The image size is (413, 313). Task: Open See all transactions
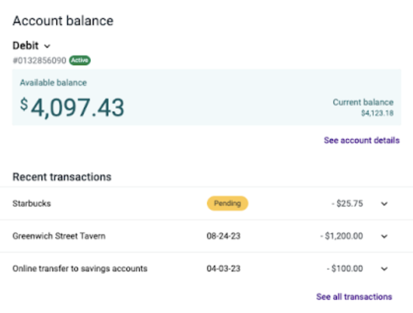[354, 296]
